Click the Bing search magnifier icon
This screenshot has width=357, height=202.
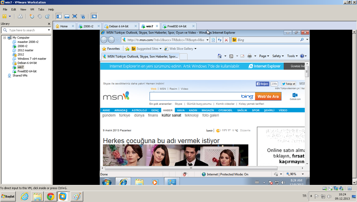click(302, 40)
